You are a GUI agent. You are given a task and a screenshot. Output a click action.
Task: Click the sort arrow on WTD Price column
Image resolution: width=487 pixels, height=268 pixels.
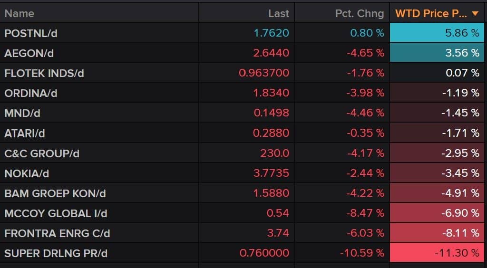(475, 14)
